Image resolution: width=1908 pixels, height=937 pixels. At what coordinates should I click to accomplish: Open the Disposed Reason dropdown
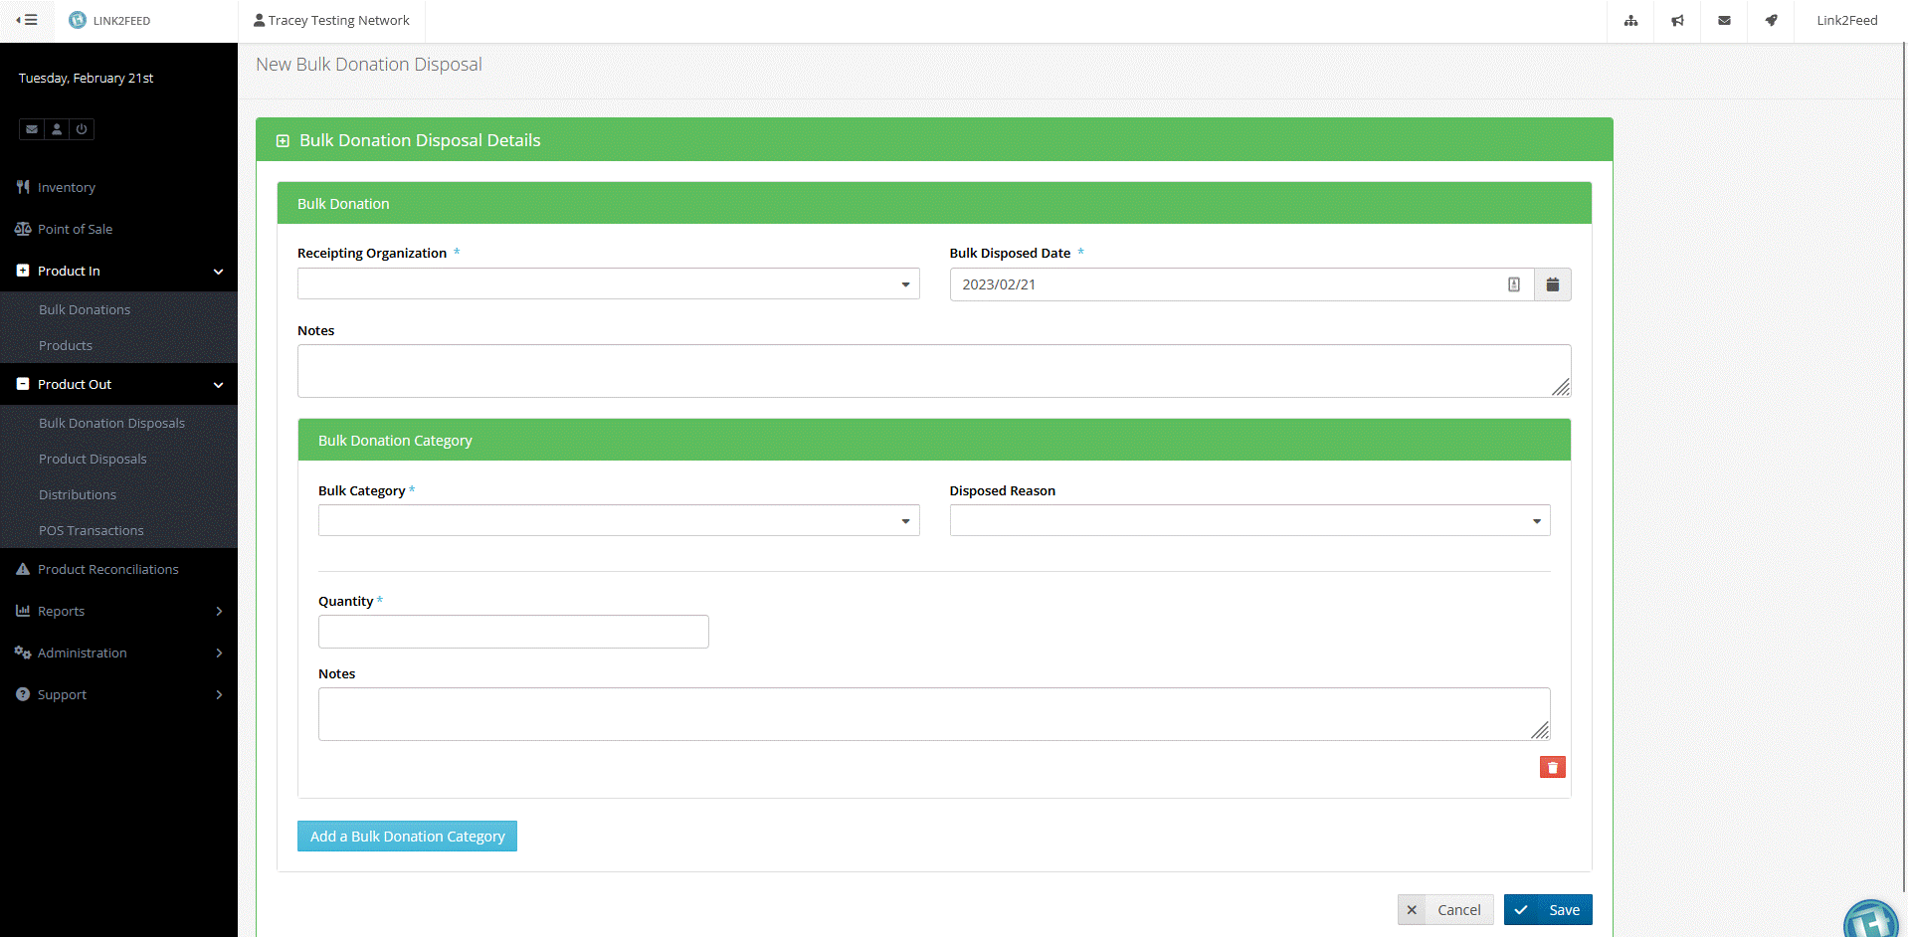(x=1248, y=521)
